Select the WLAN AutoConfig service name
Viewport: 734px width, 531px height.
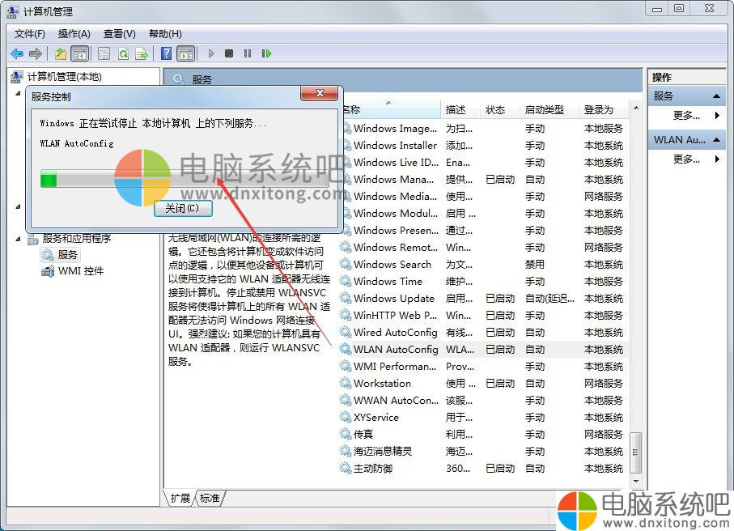(396, 350)
